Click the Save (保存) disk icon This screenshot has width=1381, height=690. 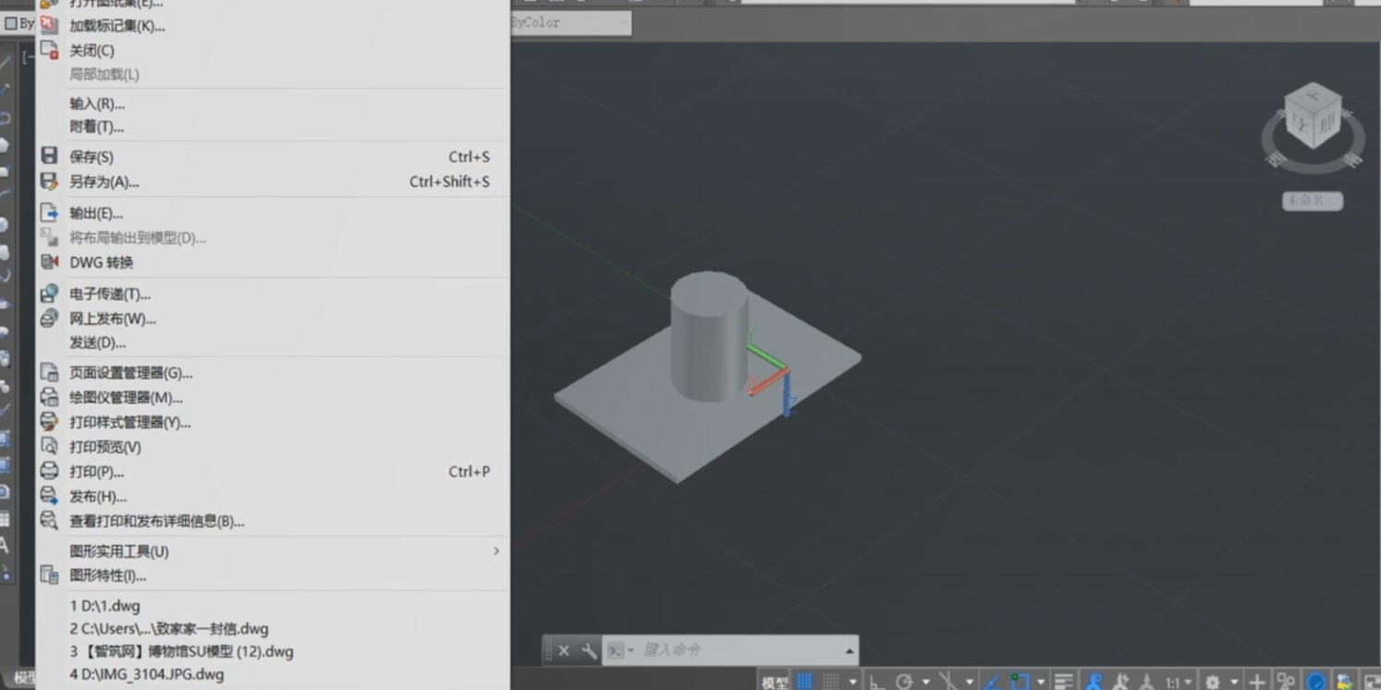(x=49, y=156)
